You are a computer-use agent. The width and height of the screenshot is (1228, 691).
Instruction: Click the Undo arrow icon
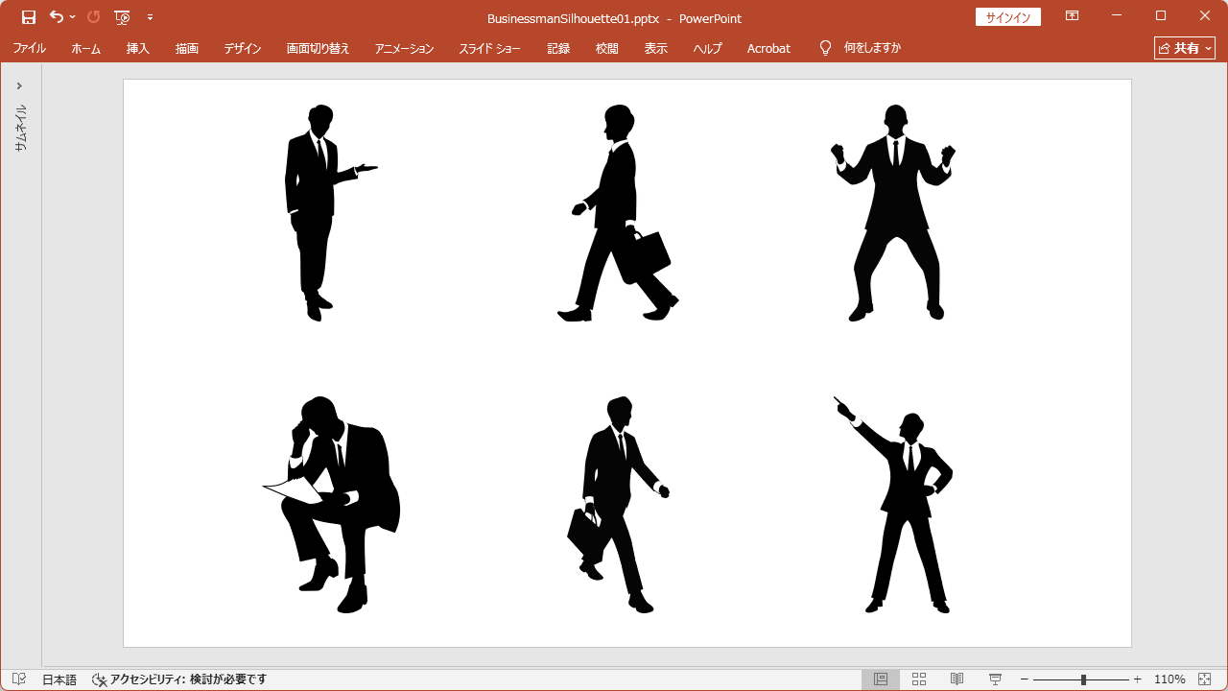(57, 17)
